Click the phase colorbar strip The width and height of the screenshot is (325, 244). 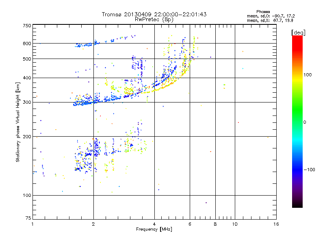tap(297, 121)
